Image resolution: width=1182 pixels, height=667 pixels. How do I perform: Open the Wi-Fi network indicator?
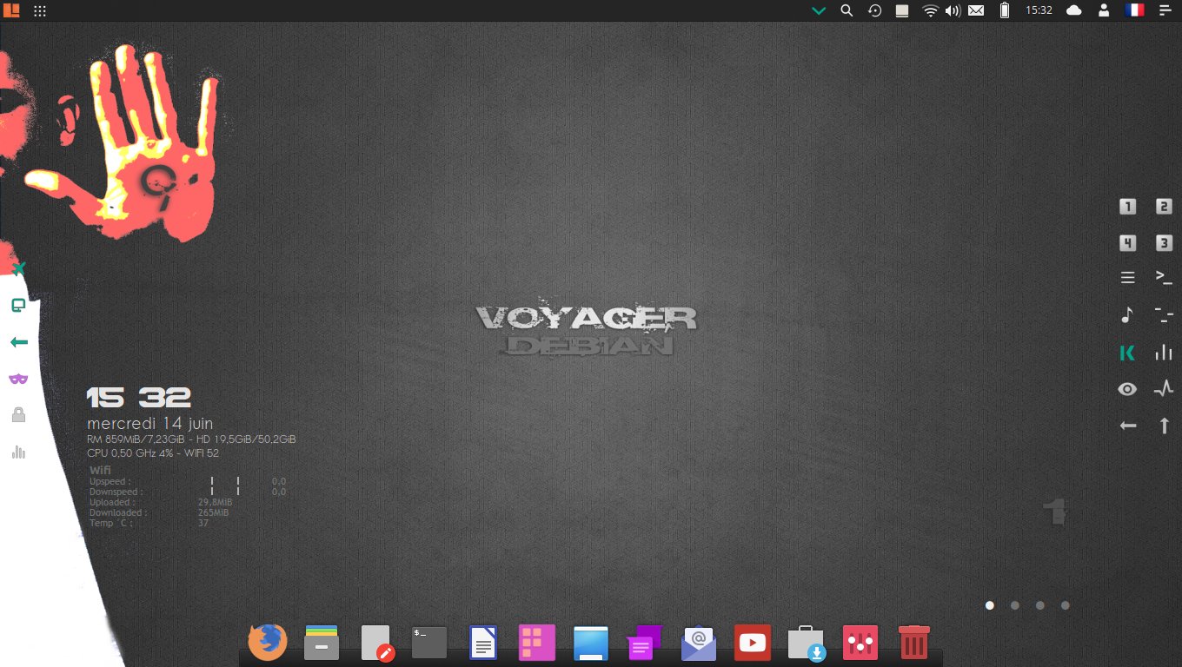(931, 10)
